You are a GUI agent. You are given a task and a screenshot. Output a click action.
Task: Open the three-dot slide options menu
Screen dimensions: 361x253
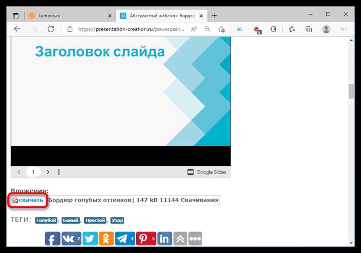pos(59,172)
